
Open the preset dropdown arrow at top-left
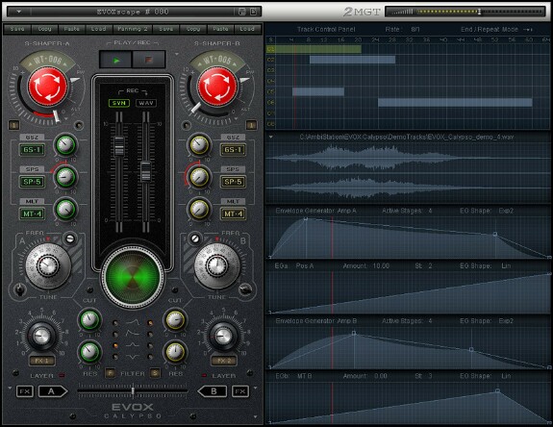coord(18,12)
